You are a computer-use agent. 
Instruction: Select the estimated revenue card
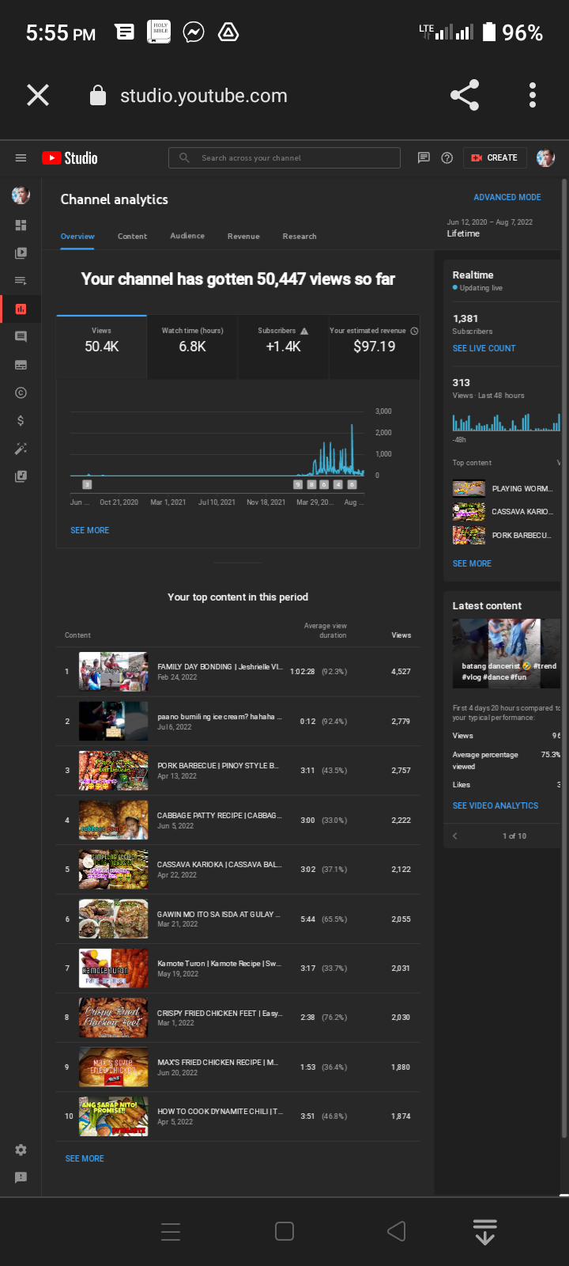(x=374, y=347)
